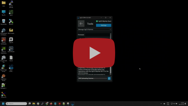Screen dimensions: 188x106
Task: Open the CapCut desktop shortcut
Action: tap(11, 40)
